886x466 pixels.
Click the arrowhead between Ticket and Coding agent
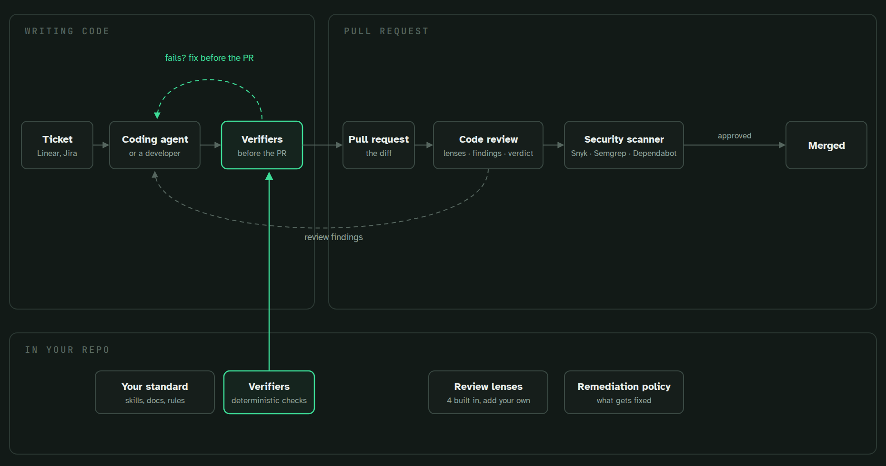point(106,145)
